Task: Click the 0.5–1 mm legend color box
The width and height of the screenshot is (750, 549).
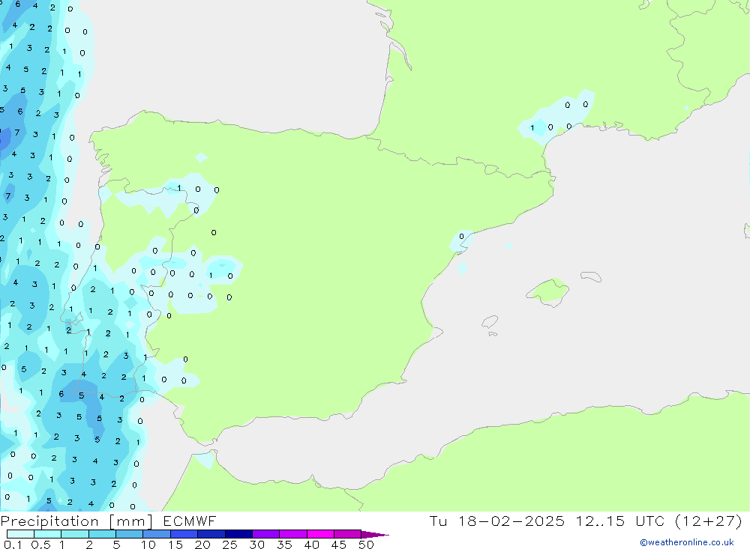Action: 48,534
